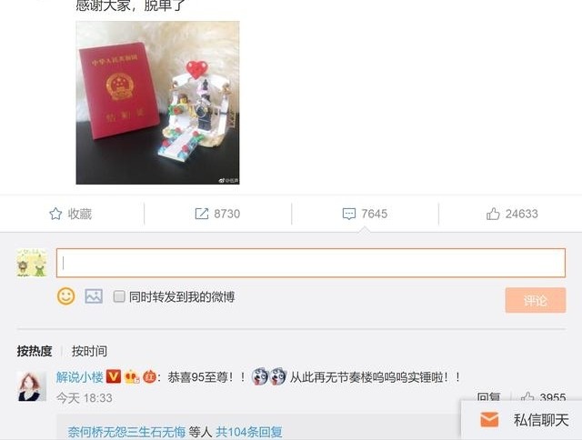Open comments via speech bubble icon
Screen dimensions: 582x440
click(349, 214)
